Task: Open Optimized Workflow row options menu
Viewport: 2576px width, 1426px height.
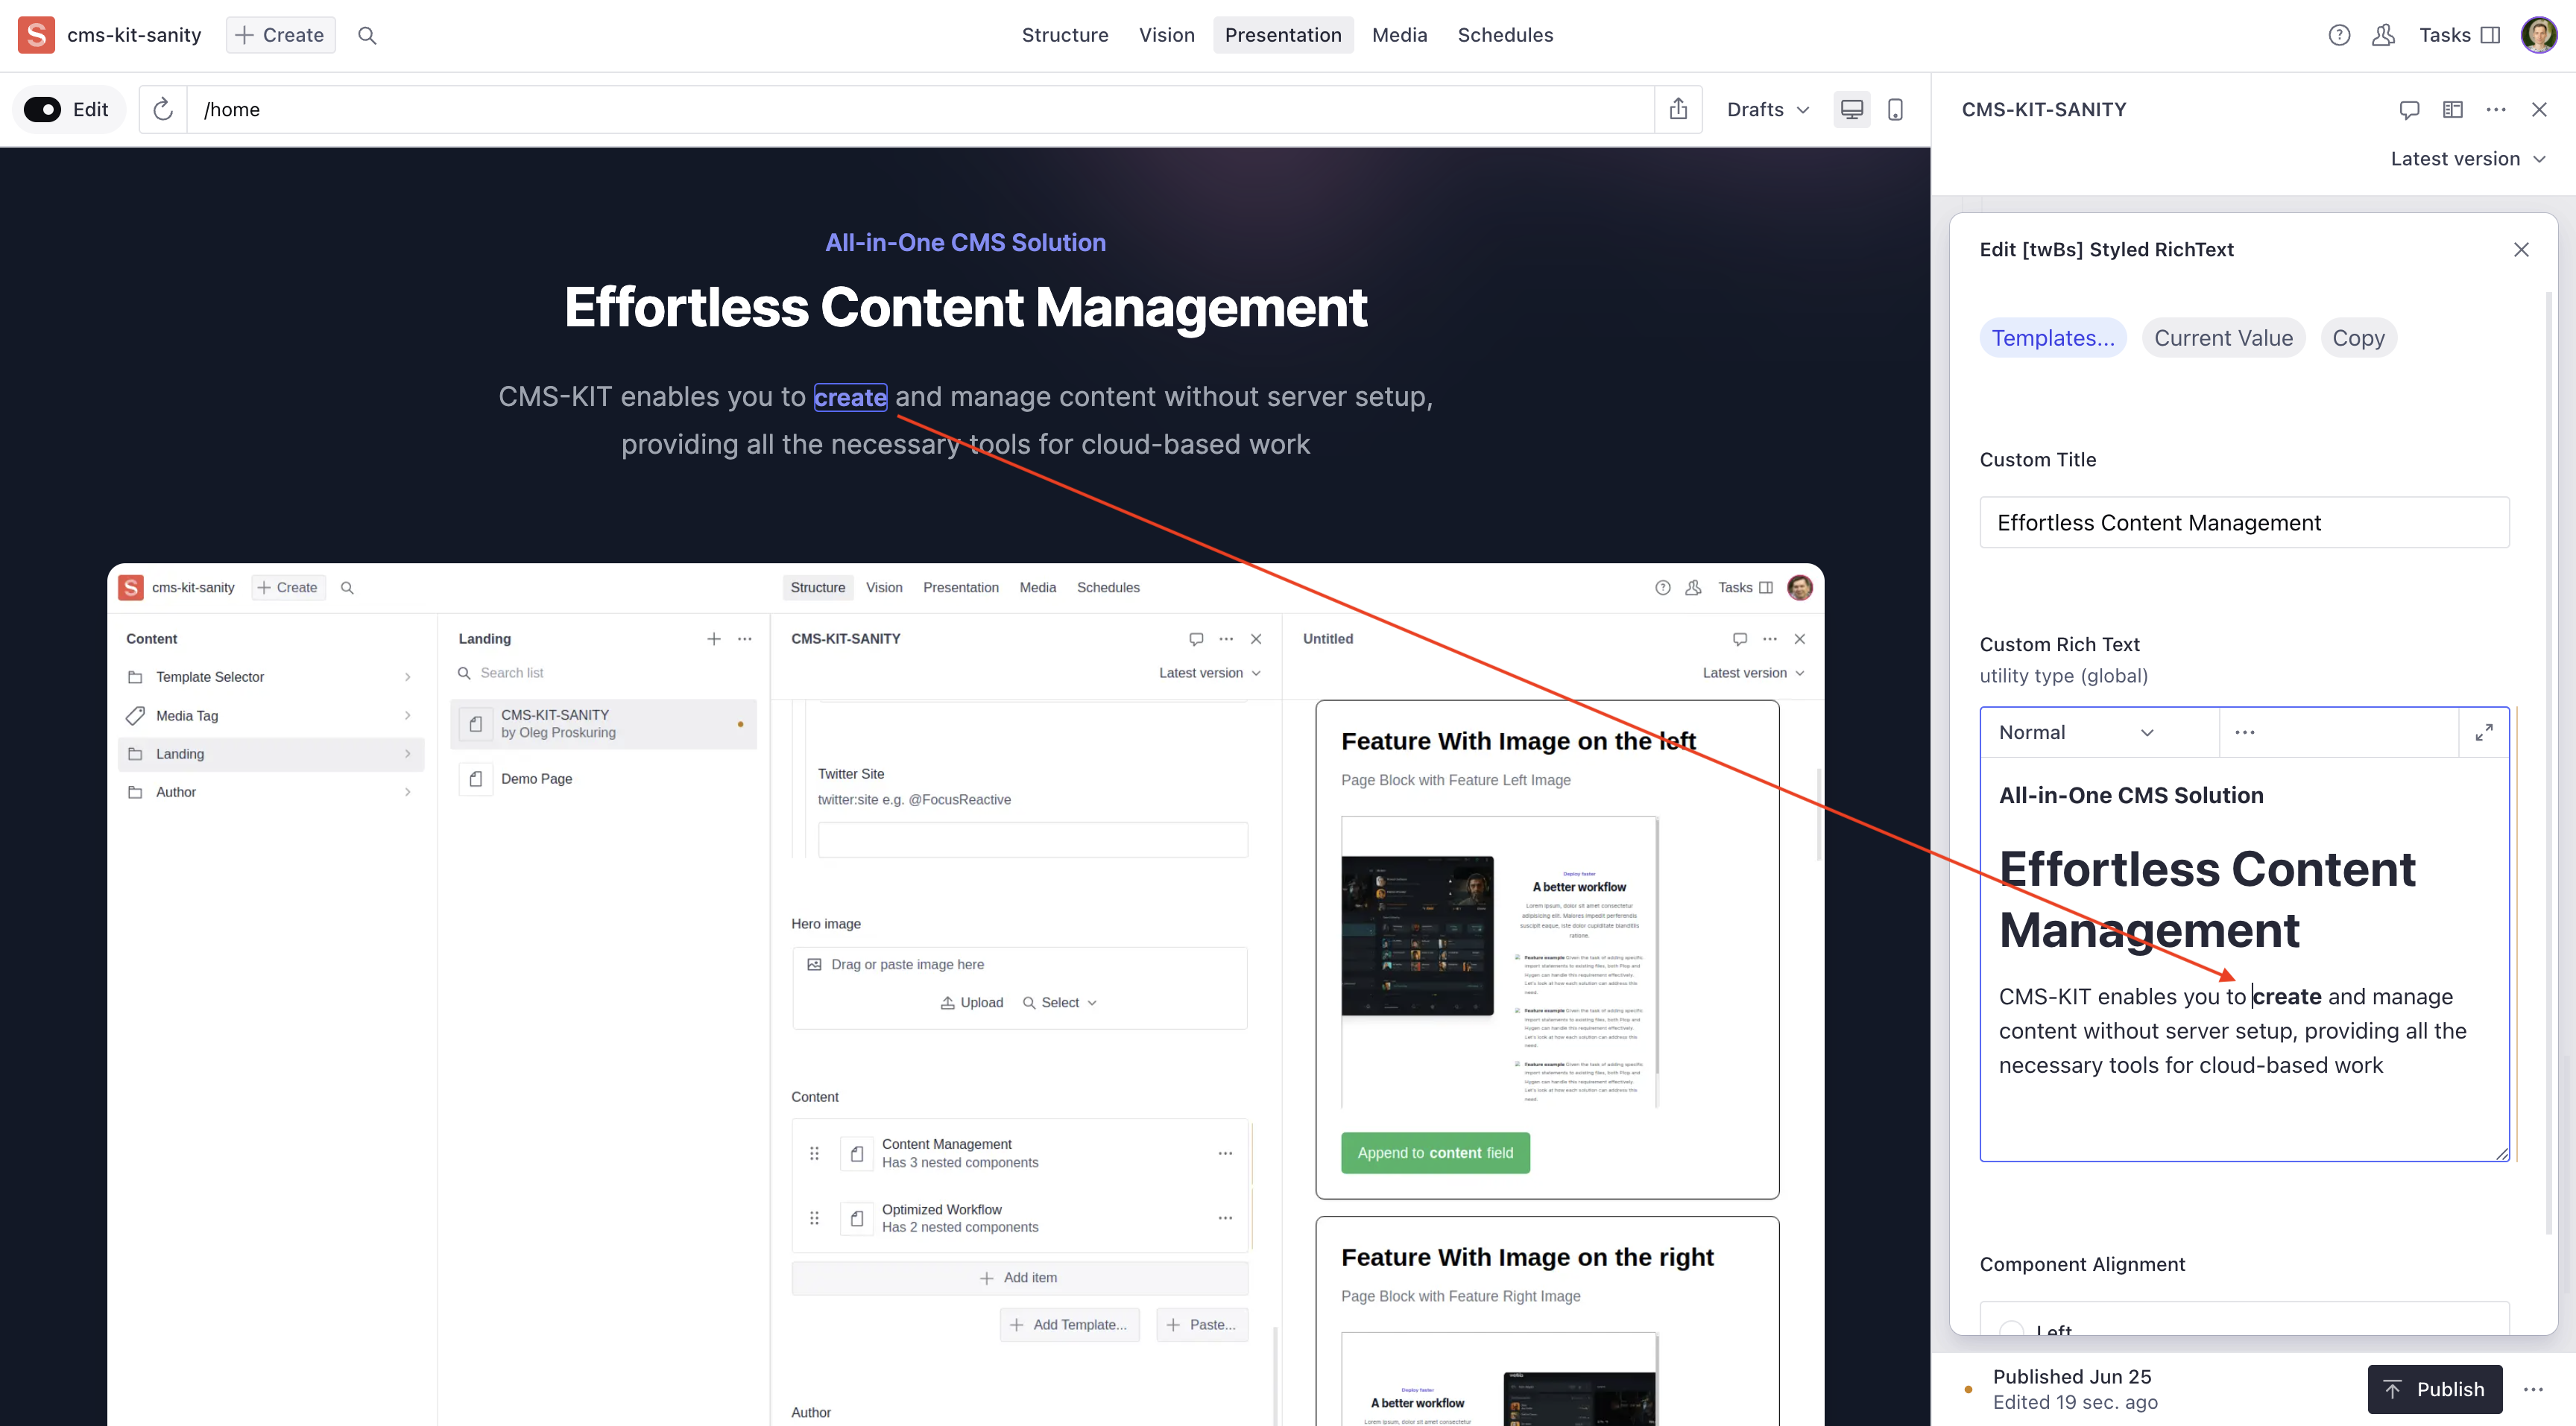Action: coord(1224,1218)
